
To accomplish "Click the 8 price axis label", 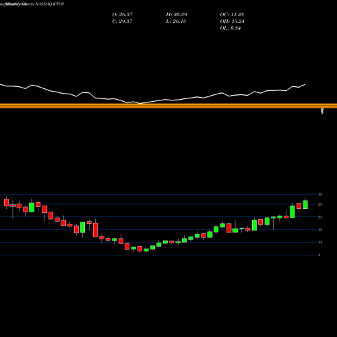I will pyautogui.click(x=319, y=255).
